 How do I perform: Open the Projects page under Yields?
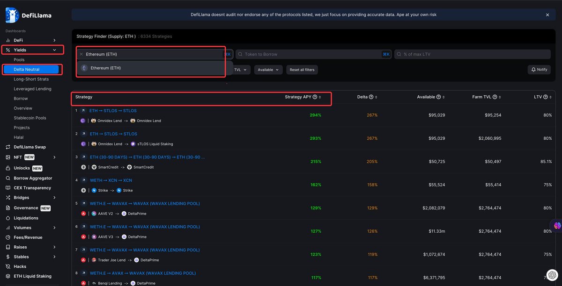pos(22,128)
